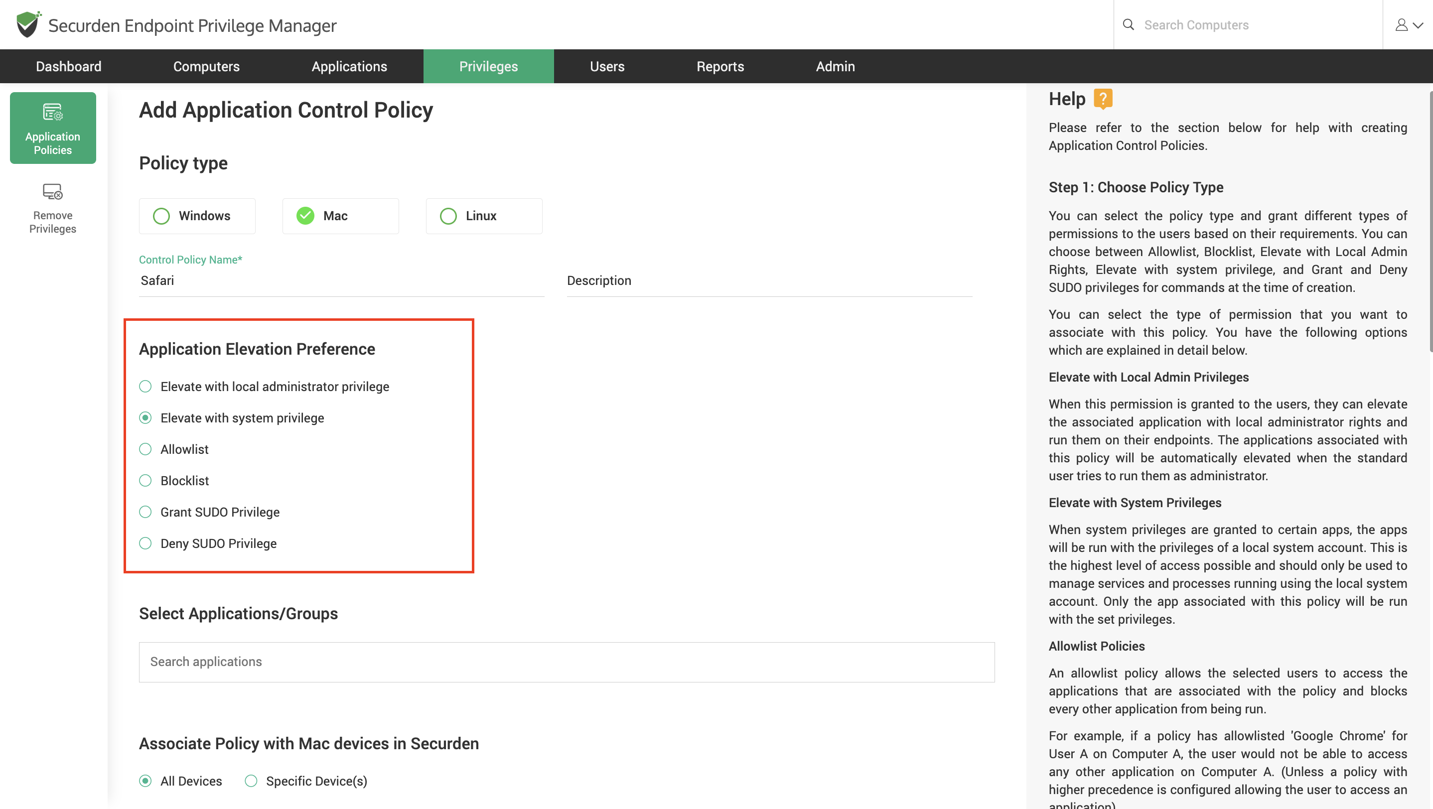Open the Users tab
Screen dimensions: 1433x809
coord(607,66)
